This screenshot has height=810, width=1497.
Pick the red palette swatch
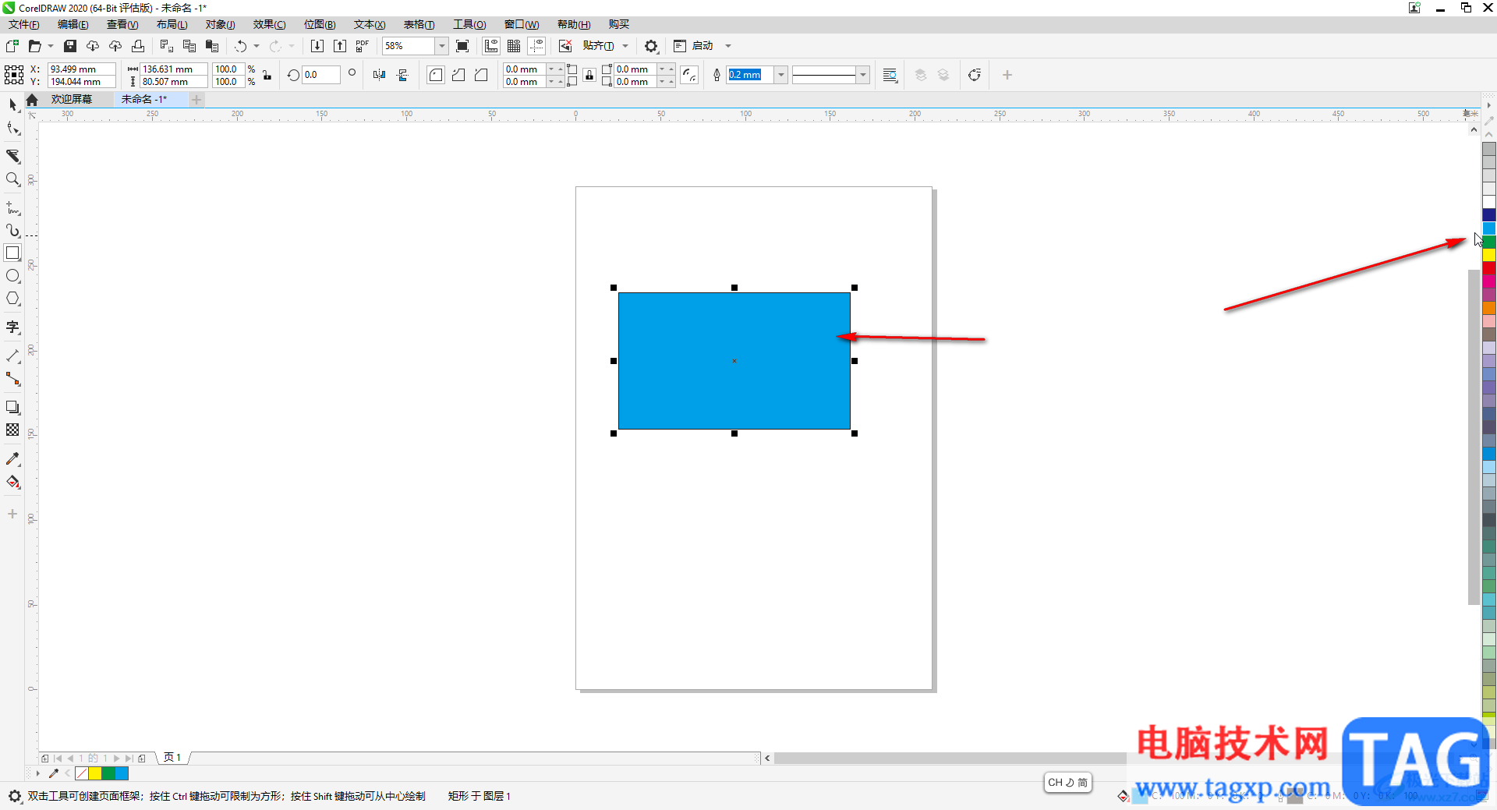tap(1488, 268)
